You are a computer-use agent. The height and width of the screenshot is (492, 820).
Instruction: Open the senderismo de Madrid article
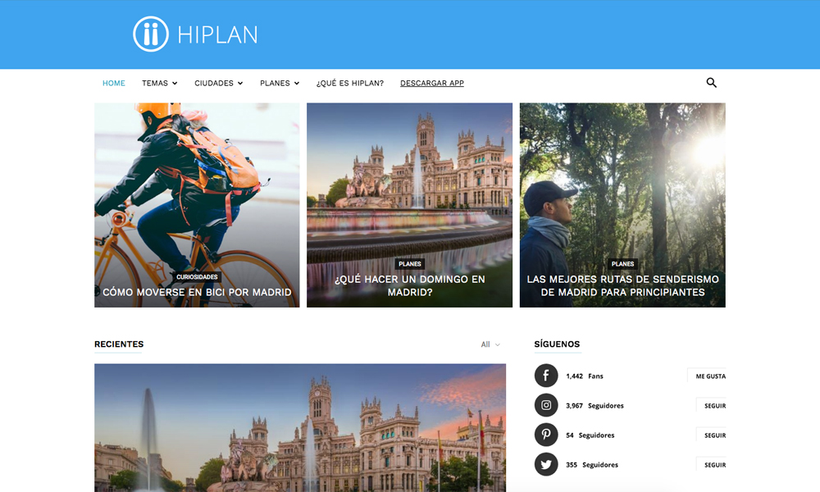tap(622, 285)
